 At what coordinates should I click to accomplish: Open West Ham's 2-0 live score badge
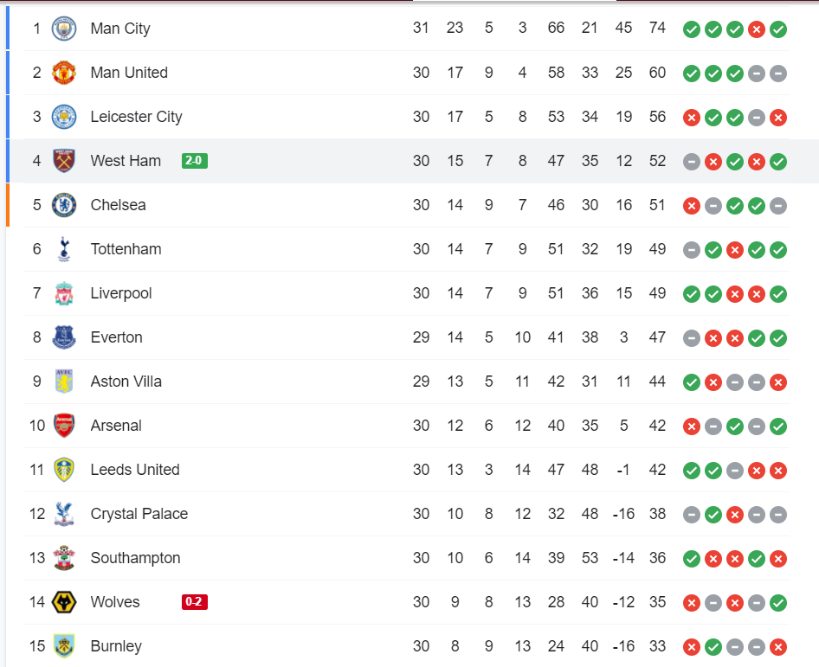coord(195,161)
